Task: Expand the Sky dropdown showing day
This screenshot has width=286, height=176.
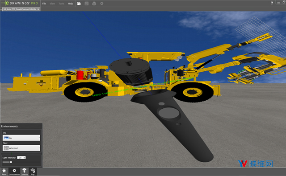Action: pos(21,138)
